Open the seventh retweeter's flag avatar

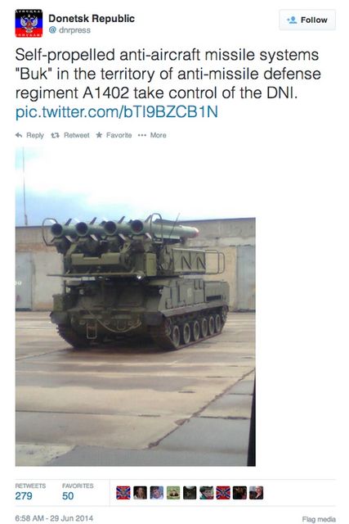(x=223, y=493)
